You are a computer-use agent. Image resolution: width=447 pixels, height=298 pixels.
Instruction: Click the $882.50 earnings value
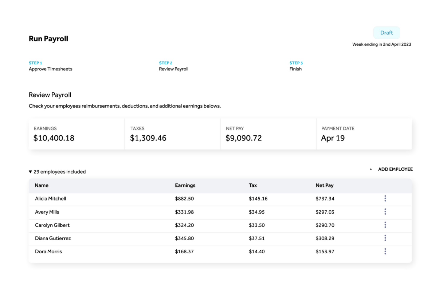[x=184, y=199]
